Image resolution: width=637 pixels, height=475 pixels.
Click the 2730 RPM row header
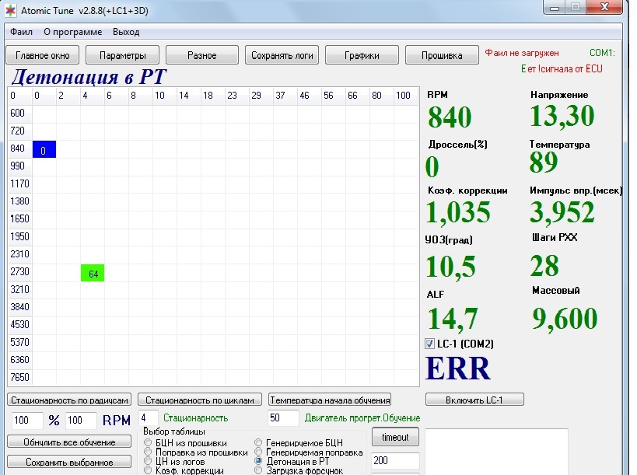click(20, 271)
